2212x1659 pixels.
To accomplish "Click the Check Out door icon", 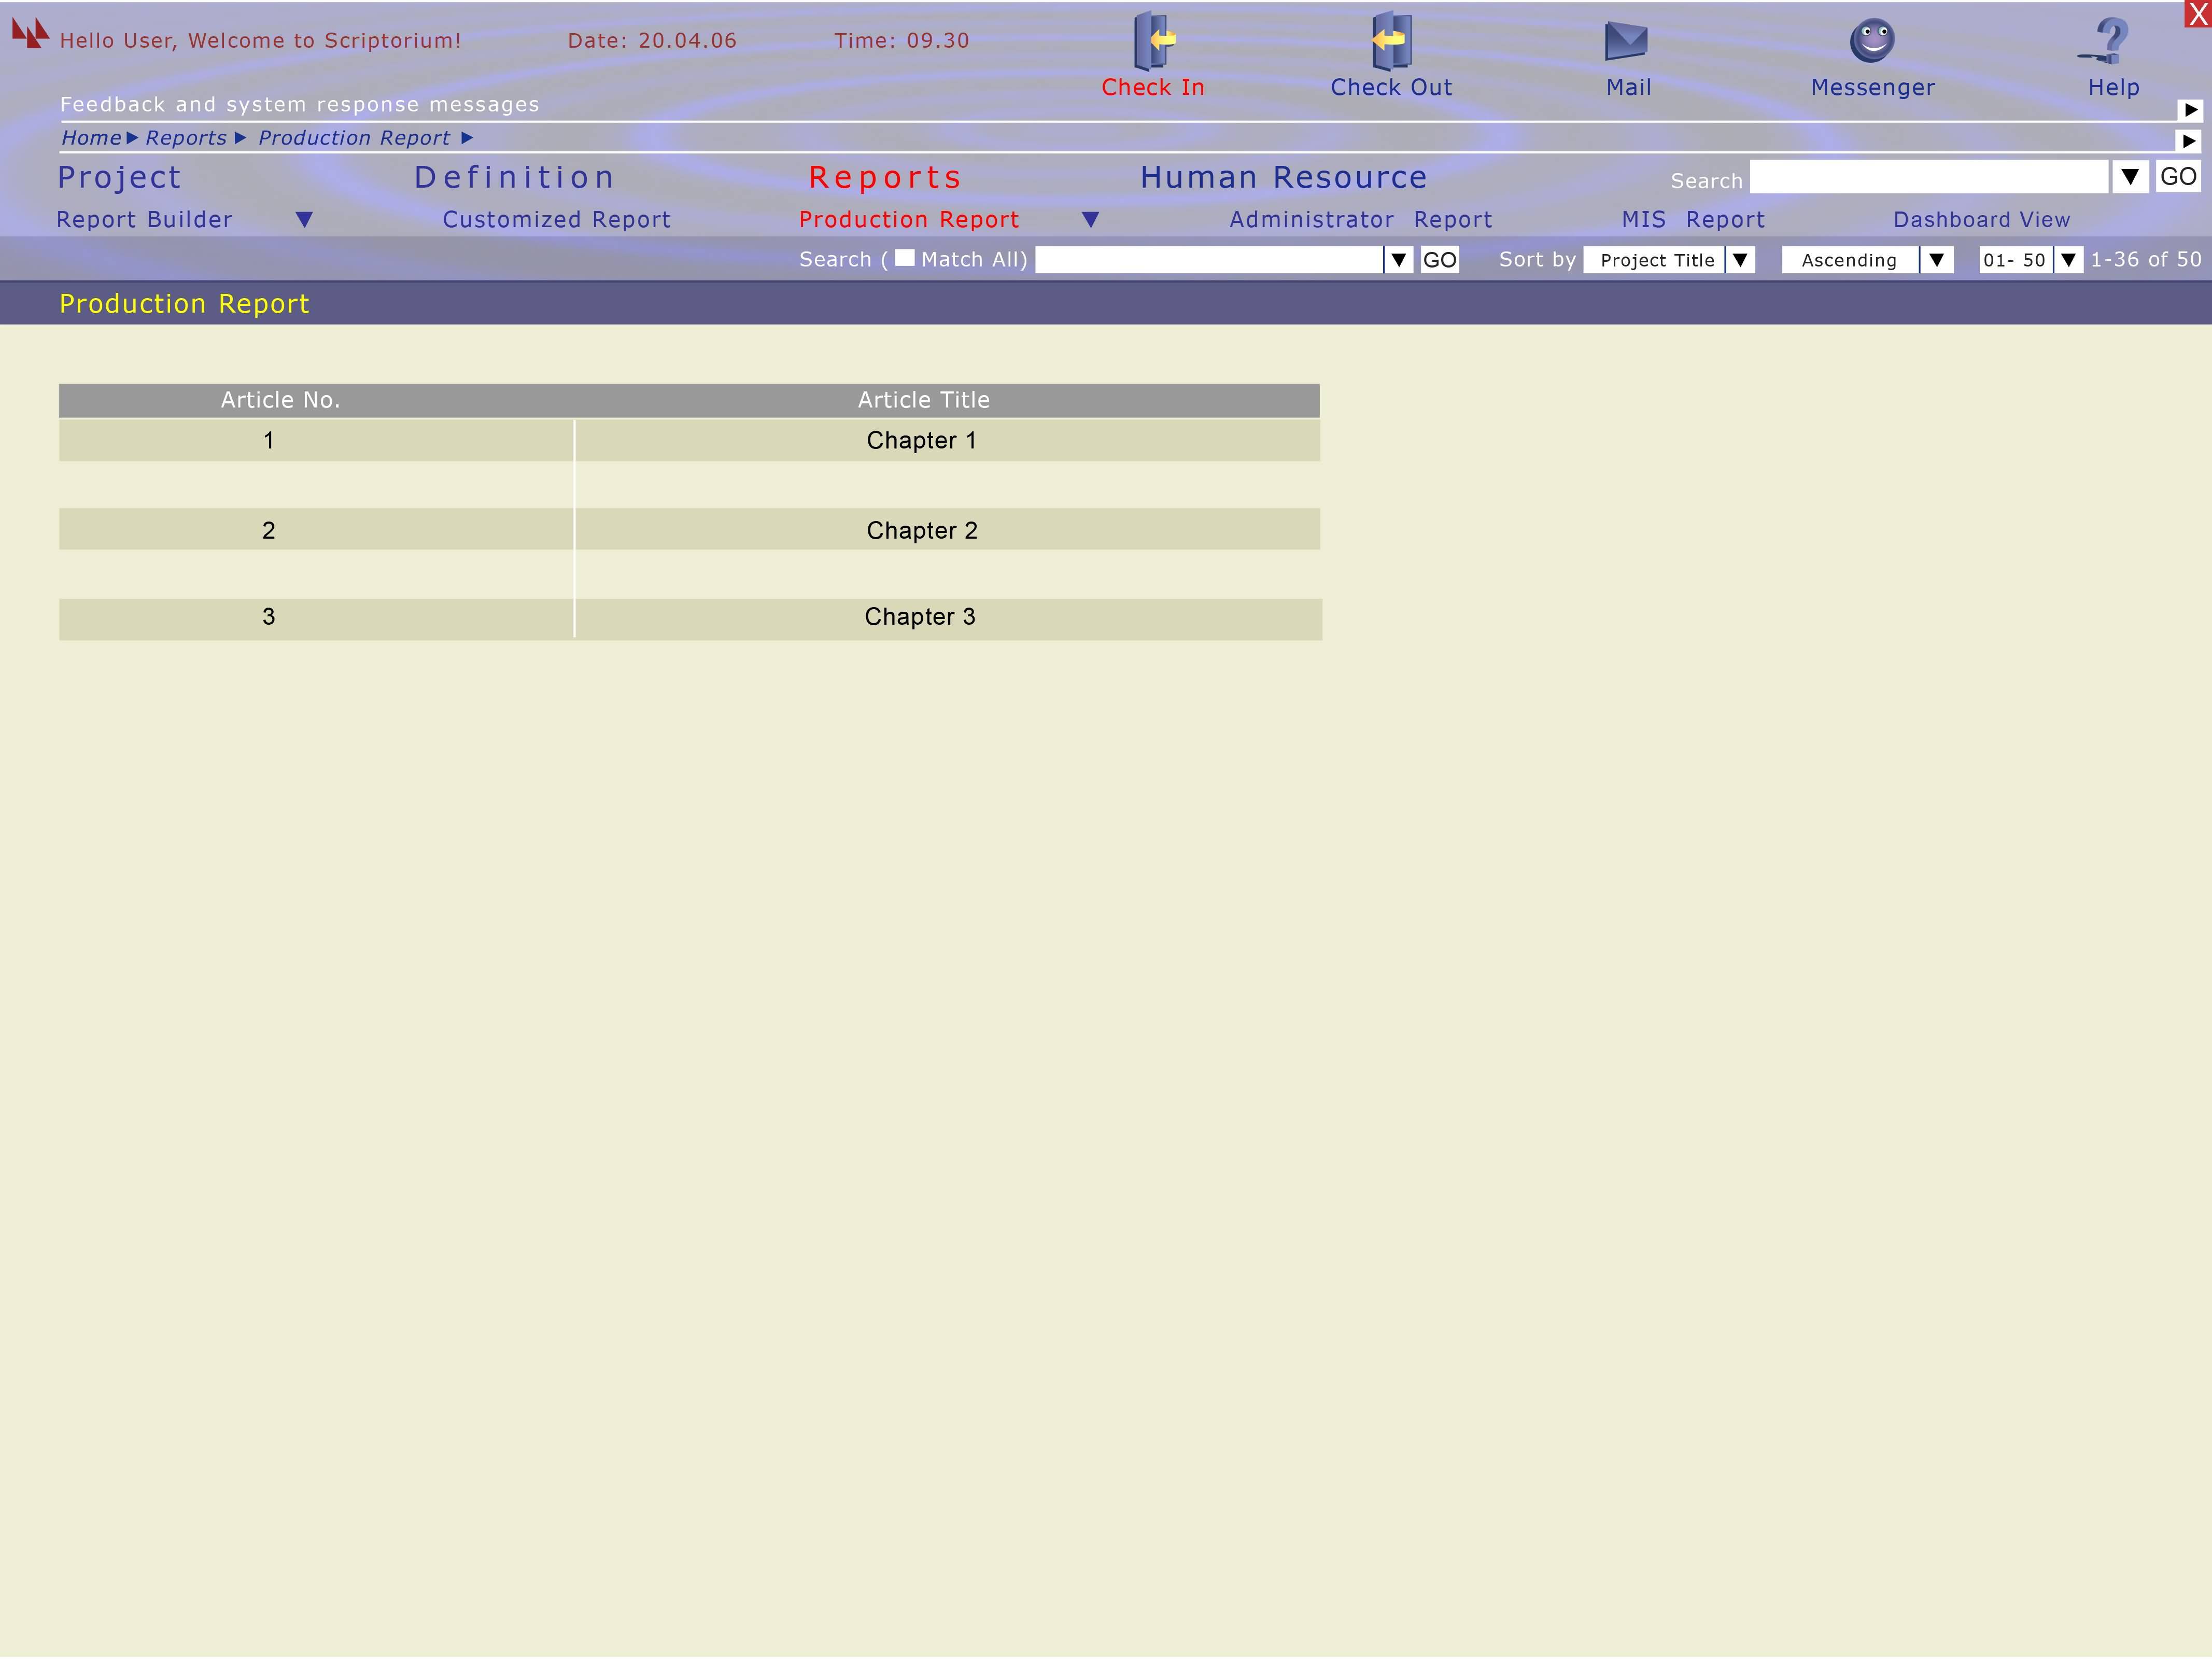I will point(1391,40).
